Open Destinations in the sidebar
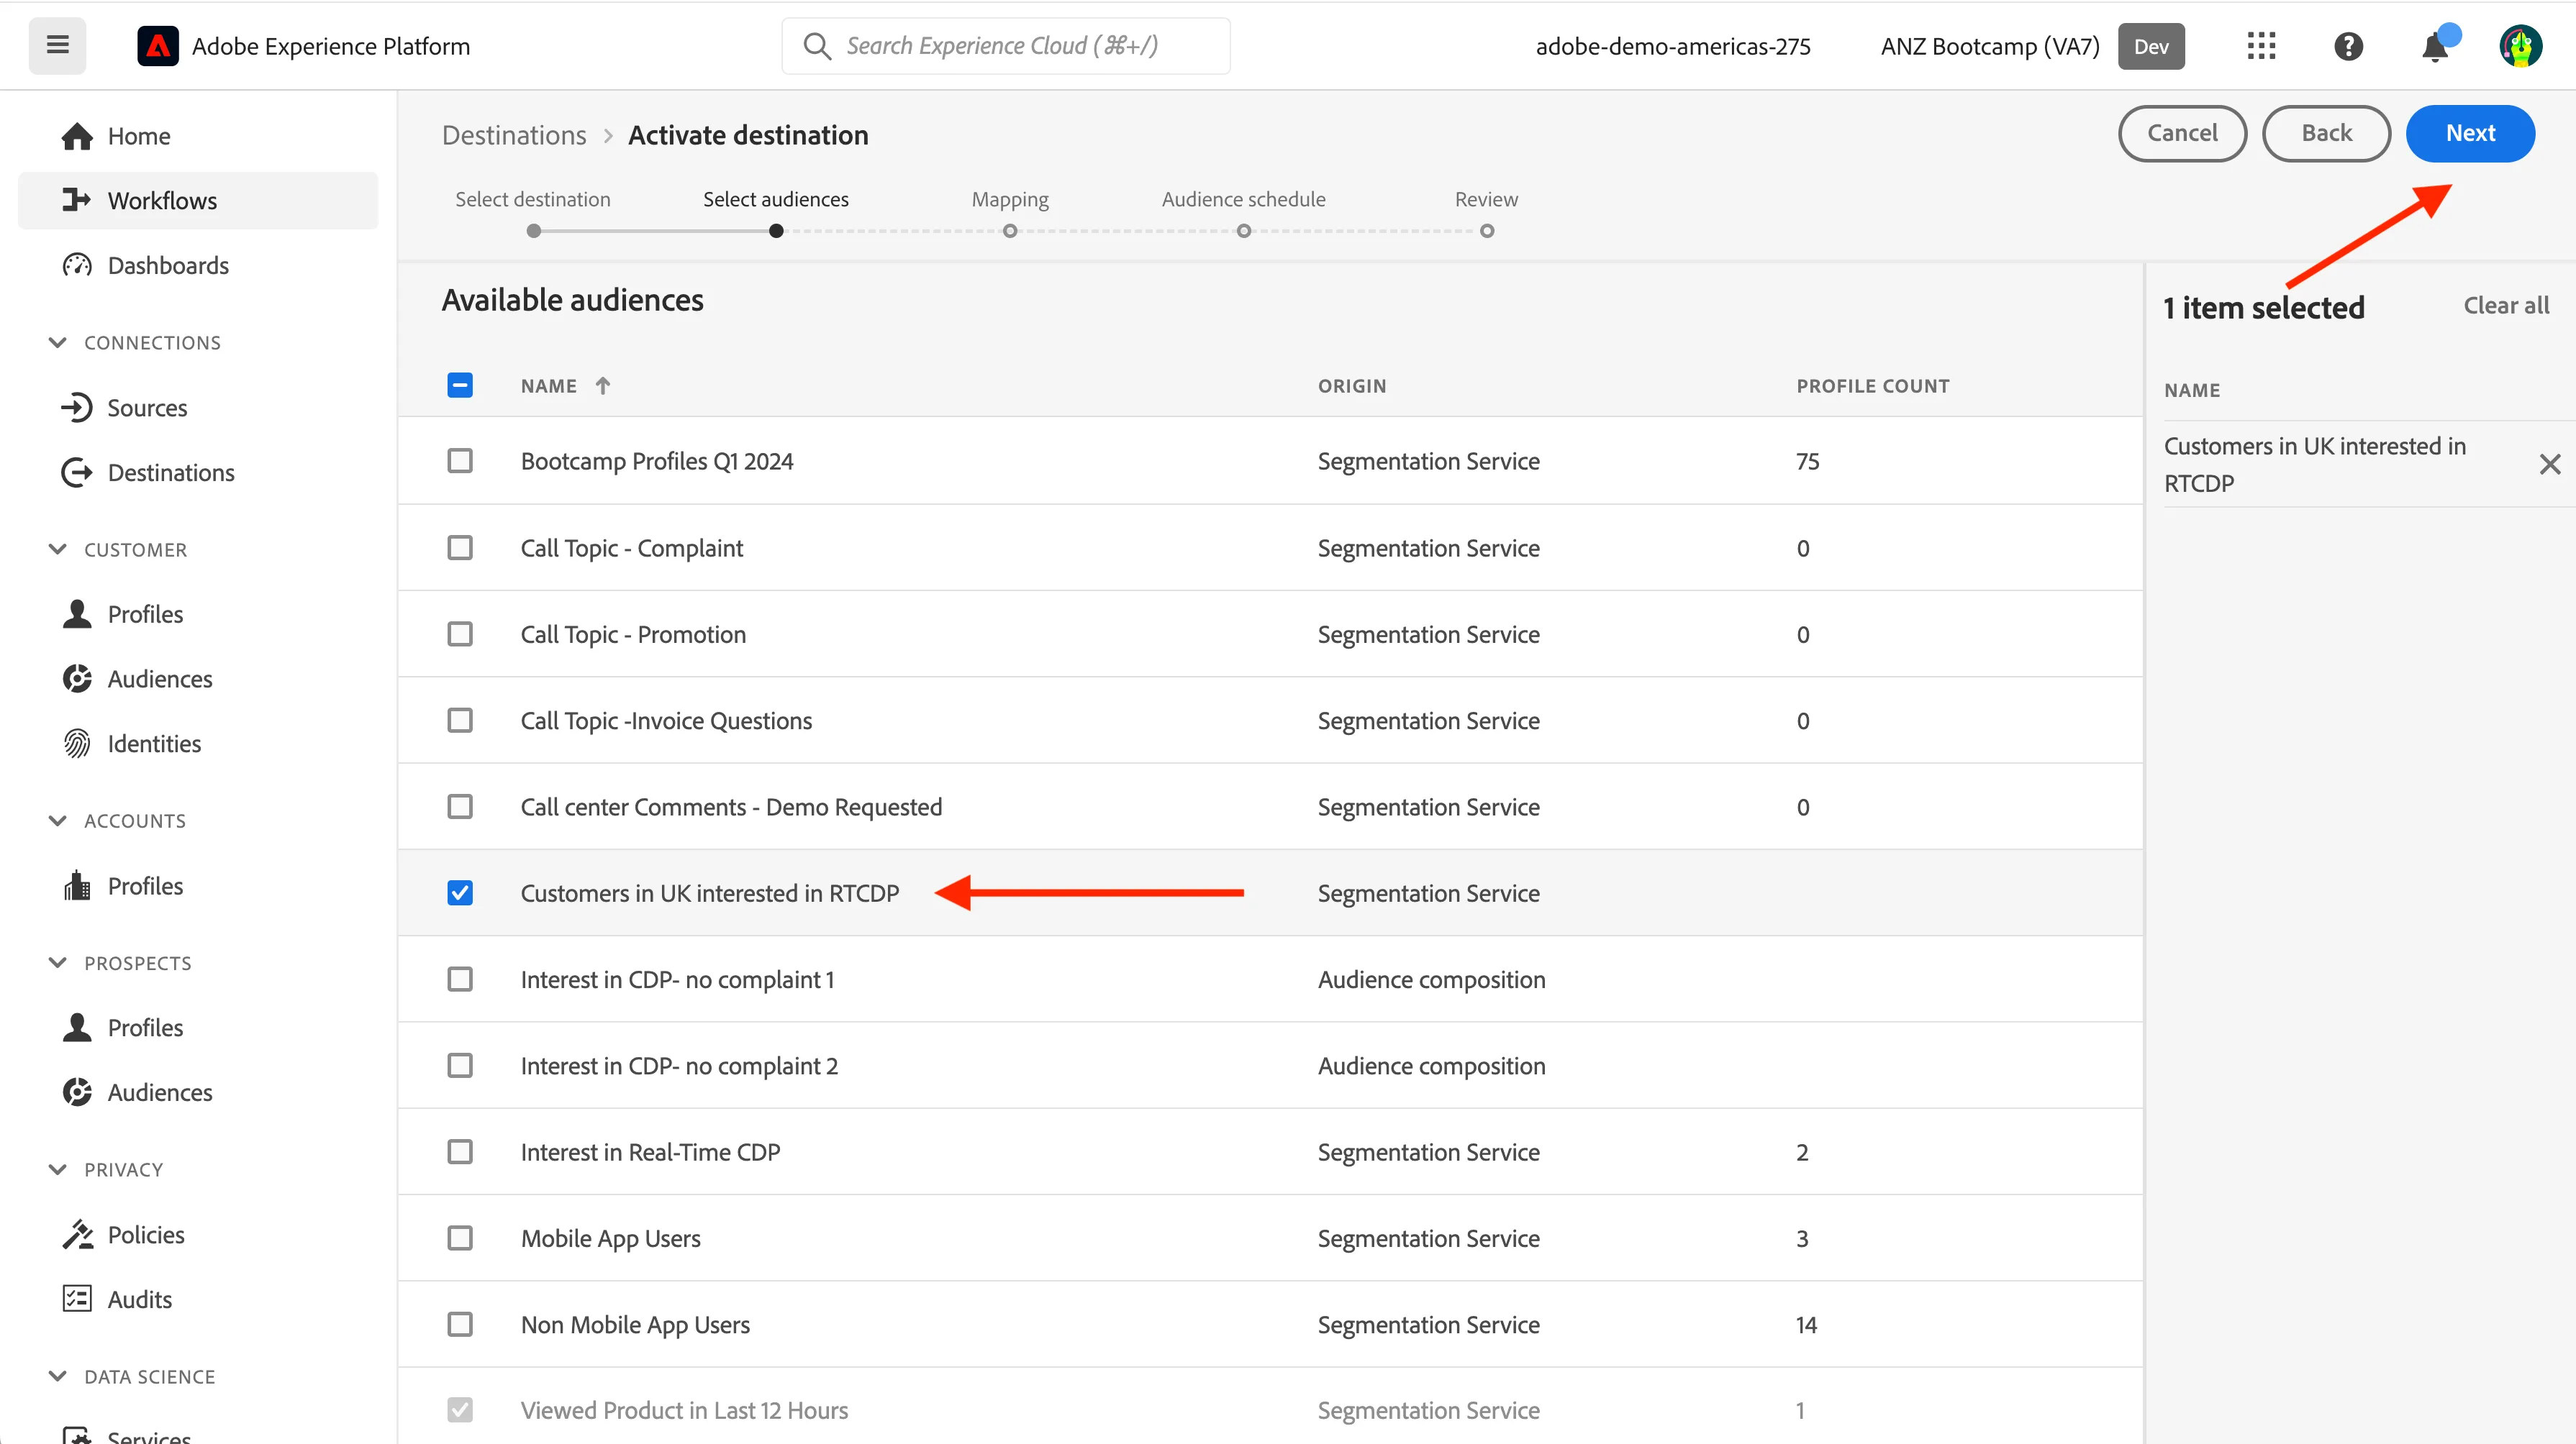2576x1444 pixels. click(198, 472)
